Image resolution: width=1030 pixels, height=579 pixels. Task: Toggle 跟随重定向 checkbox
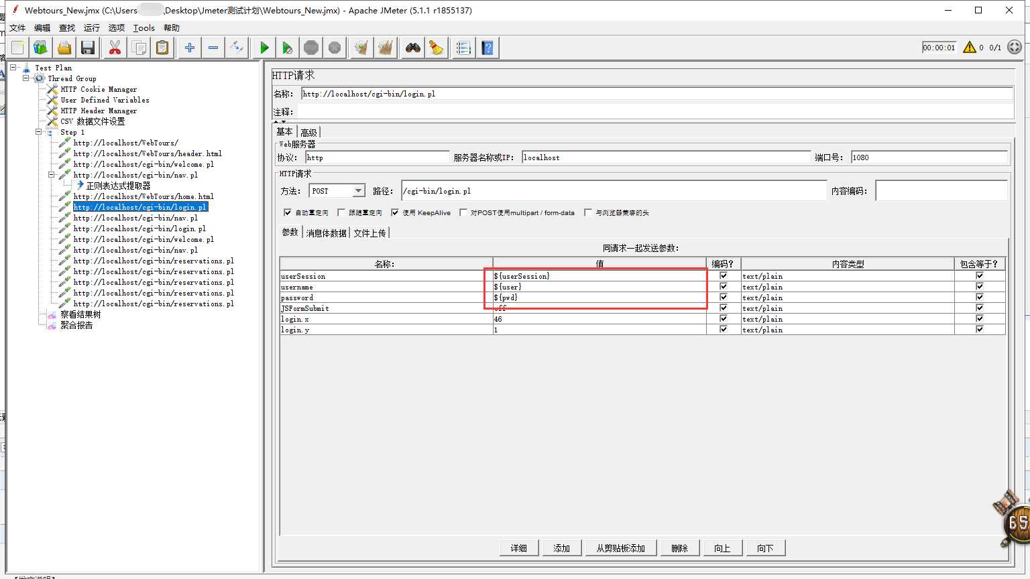point(341,212)
